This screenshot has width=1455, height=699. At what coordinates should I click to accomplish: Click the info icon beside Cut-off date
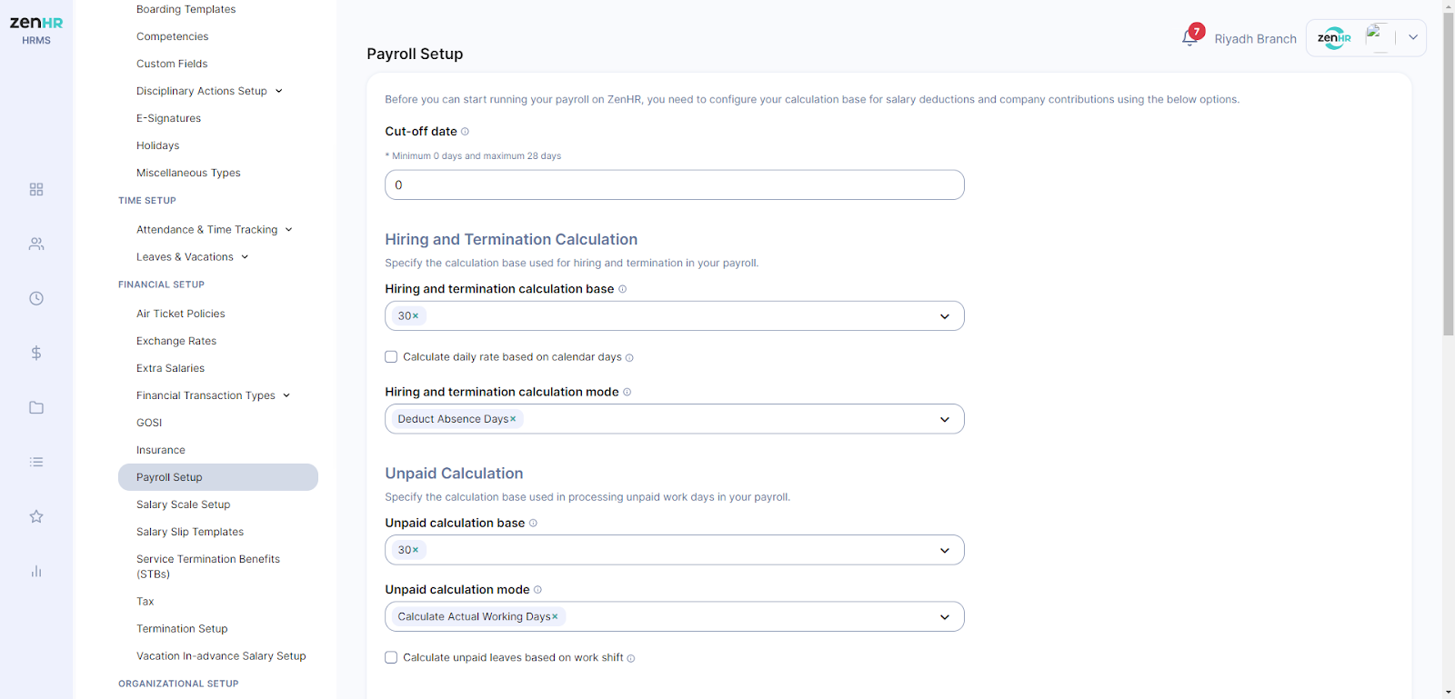[x=465, y=132]
